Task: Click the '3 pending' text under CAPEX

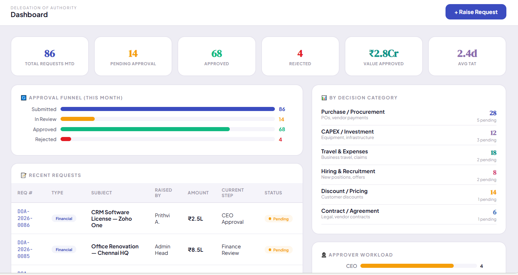Action: click(x=487, y=140)
